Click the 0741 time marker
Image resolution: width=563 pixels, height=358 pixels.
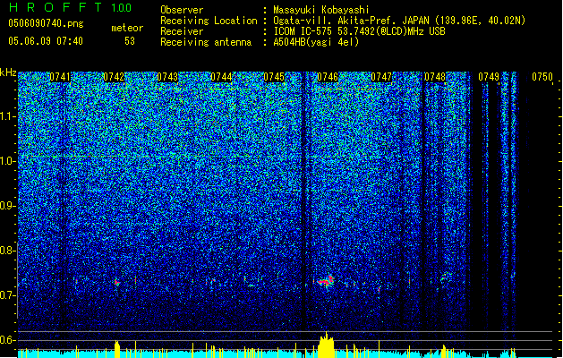tap(60, 77)
